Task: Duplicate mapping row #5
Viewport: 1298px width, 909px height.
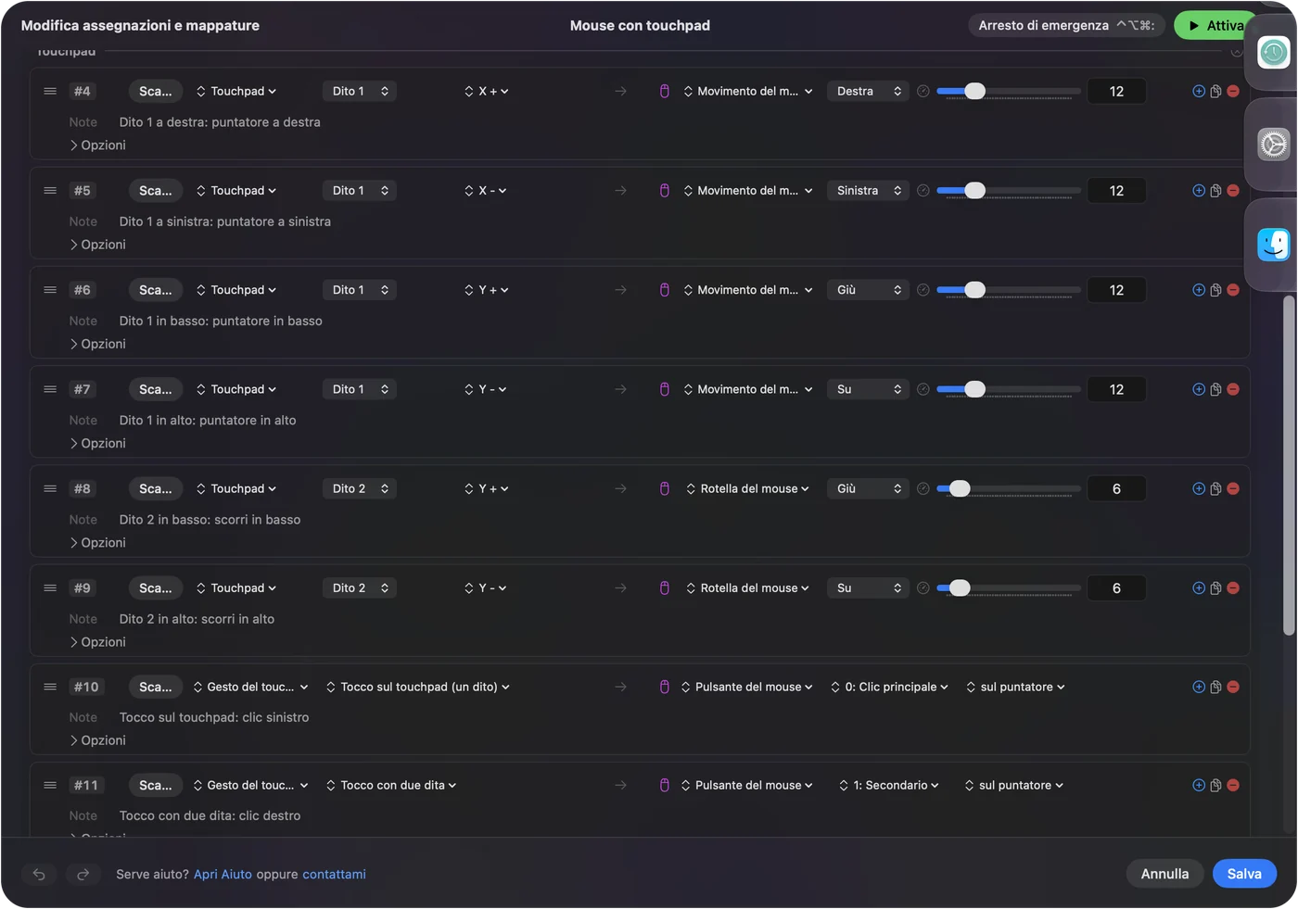Action: click(1215, 191)
